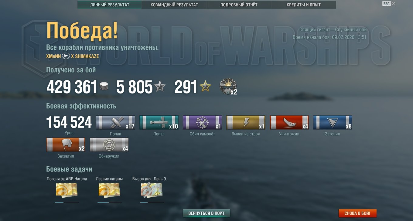Viewport: 413px width, 221px height.
Task: Open the Кредиты и опыт tab
Action: click(x=304, y=5)
